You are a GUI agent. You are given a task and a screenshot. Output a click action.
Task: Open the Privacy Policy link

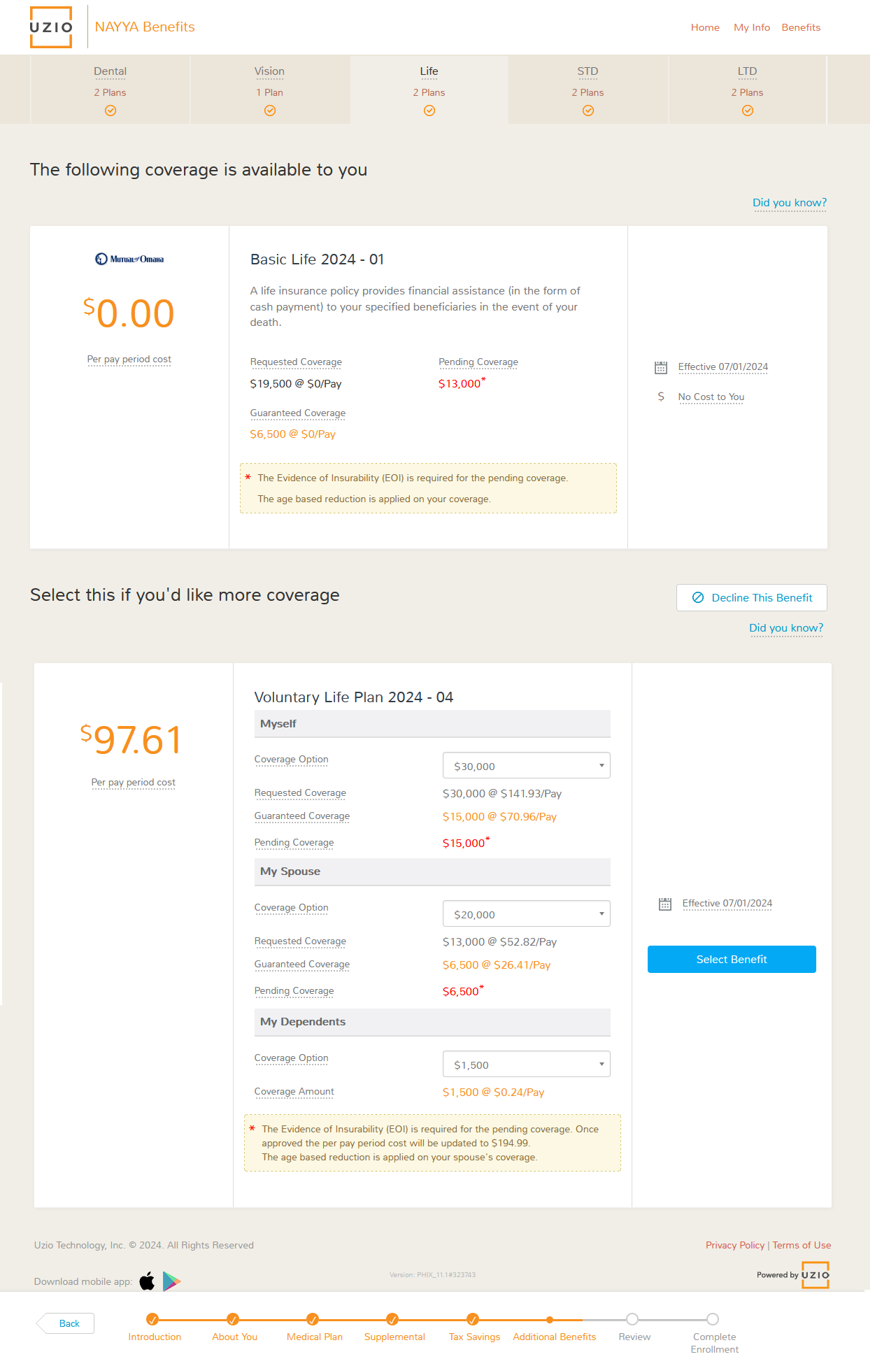[x=734, y=1246]
